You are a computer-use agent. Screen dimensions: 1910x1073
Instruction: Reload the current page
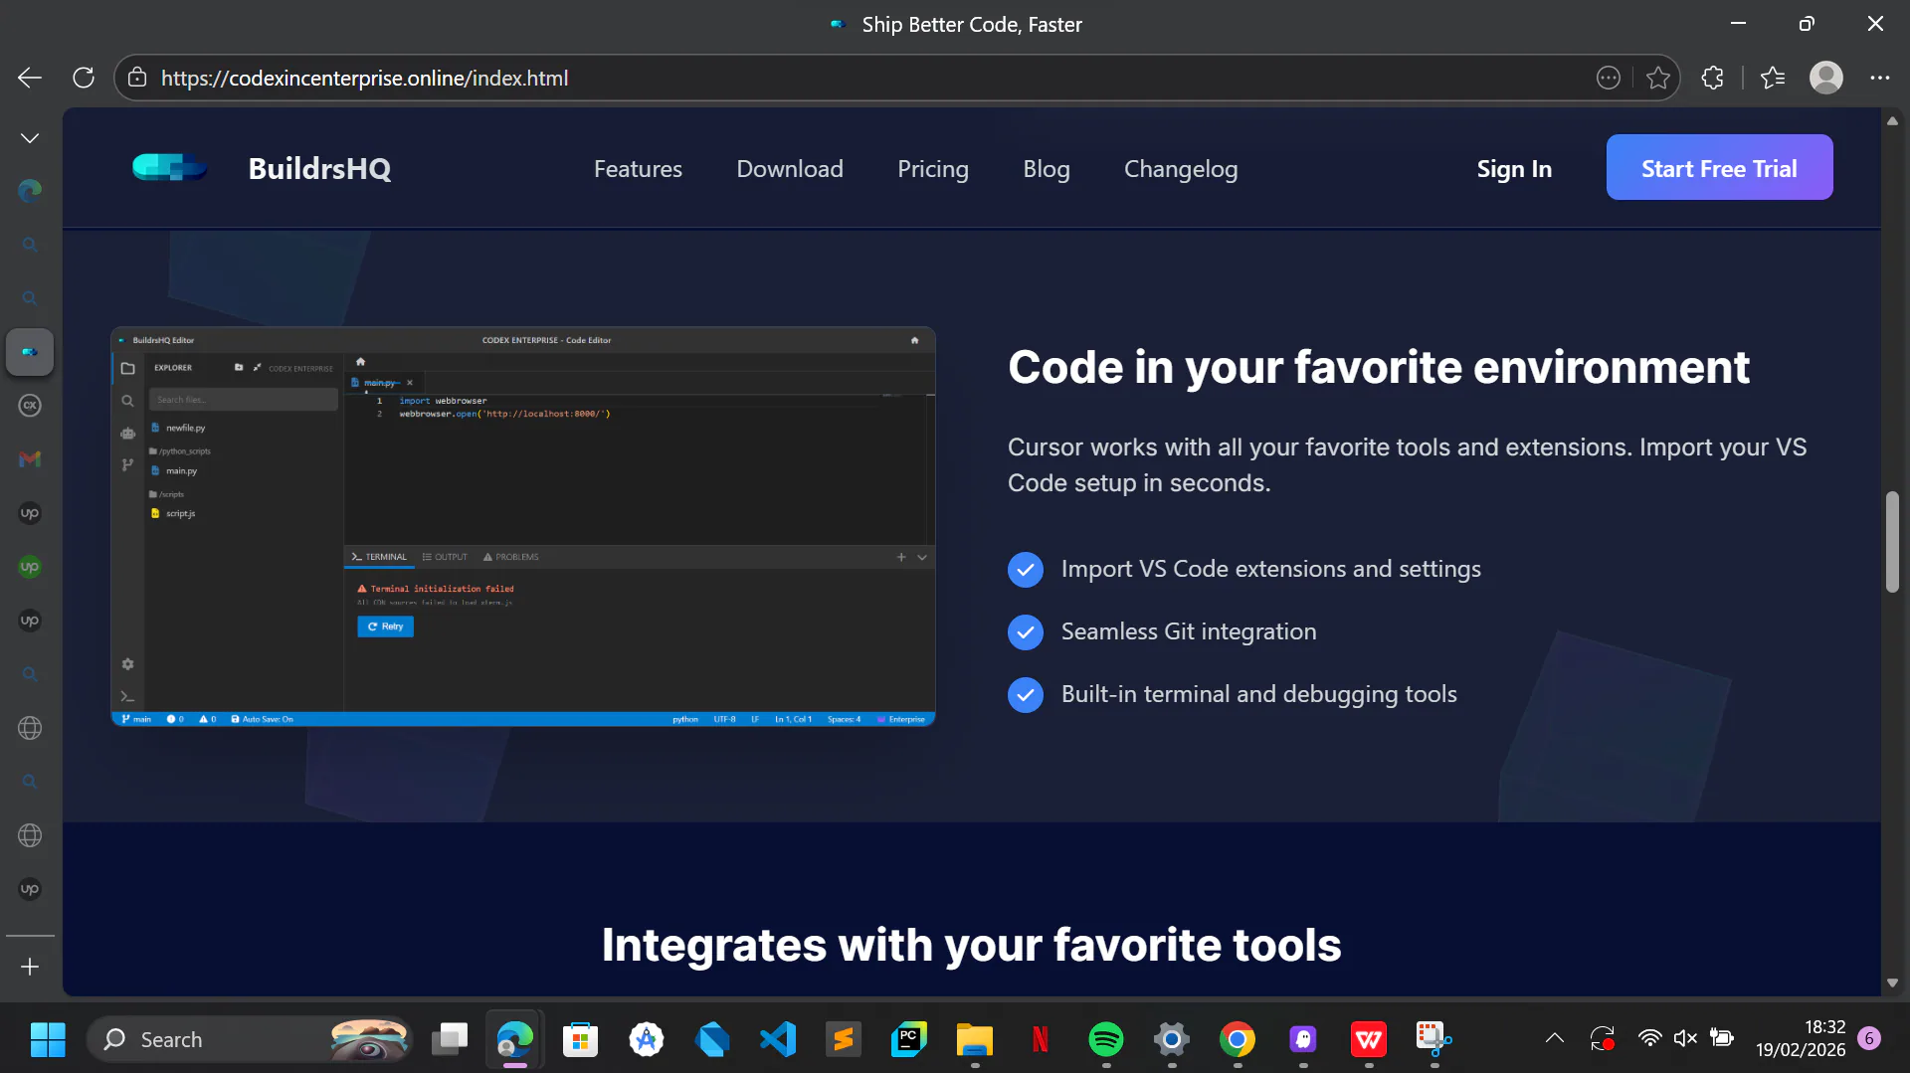84,78
